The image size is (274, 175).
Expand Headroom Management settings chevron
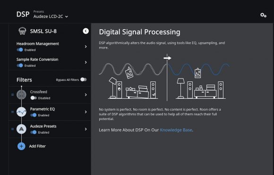click(86, 47)
